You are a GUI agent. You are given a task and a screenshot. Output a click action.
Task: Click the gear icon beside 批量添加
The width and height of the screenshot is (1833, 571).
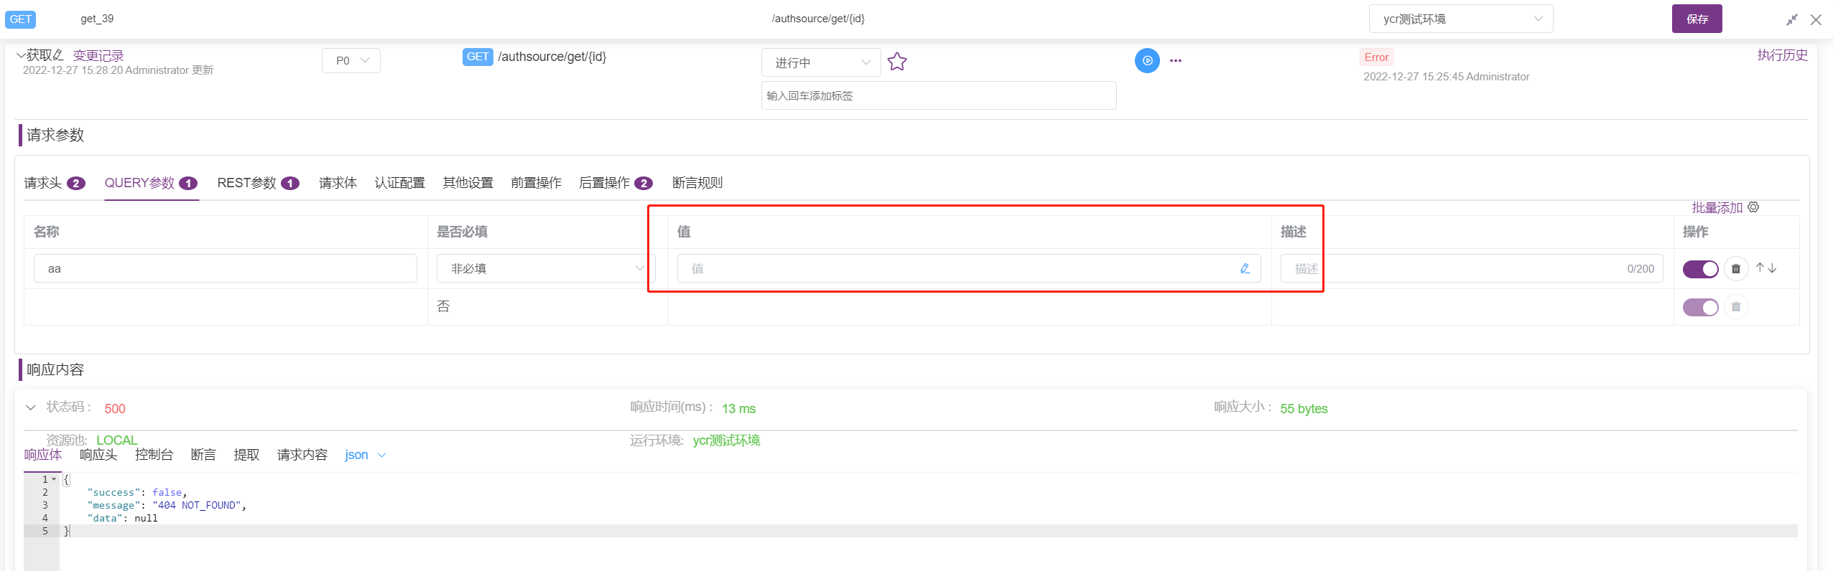pos(1753,207)
